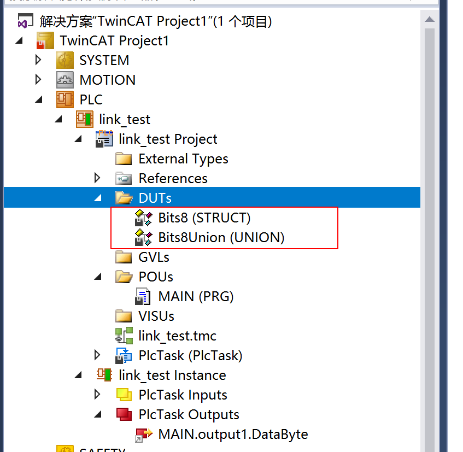Select External Types label

point(183,159)
